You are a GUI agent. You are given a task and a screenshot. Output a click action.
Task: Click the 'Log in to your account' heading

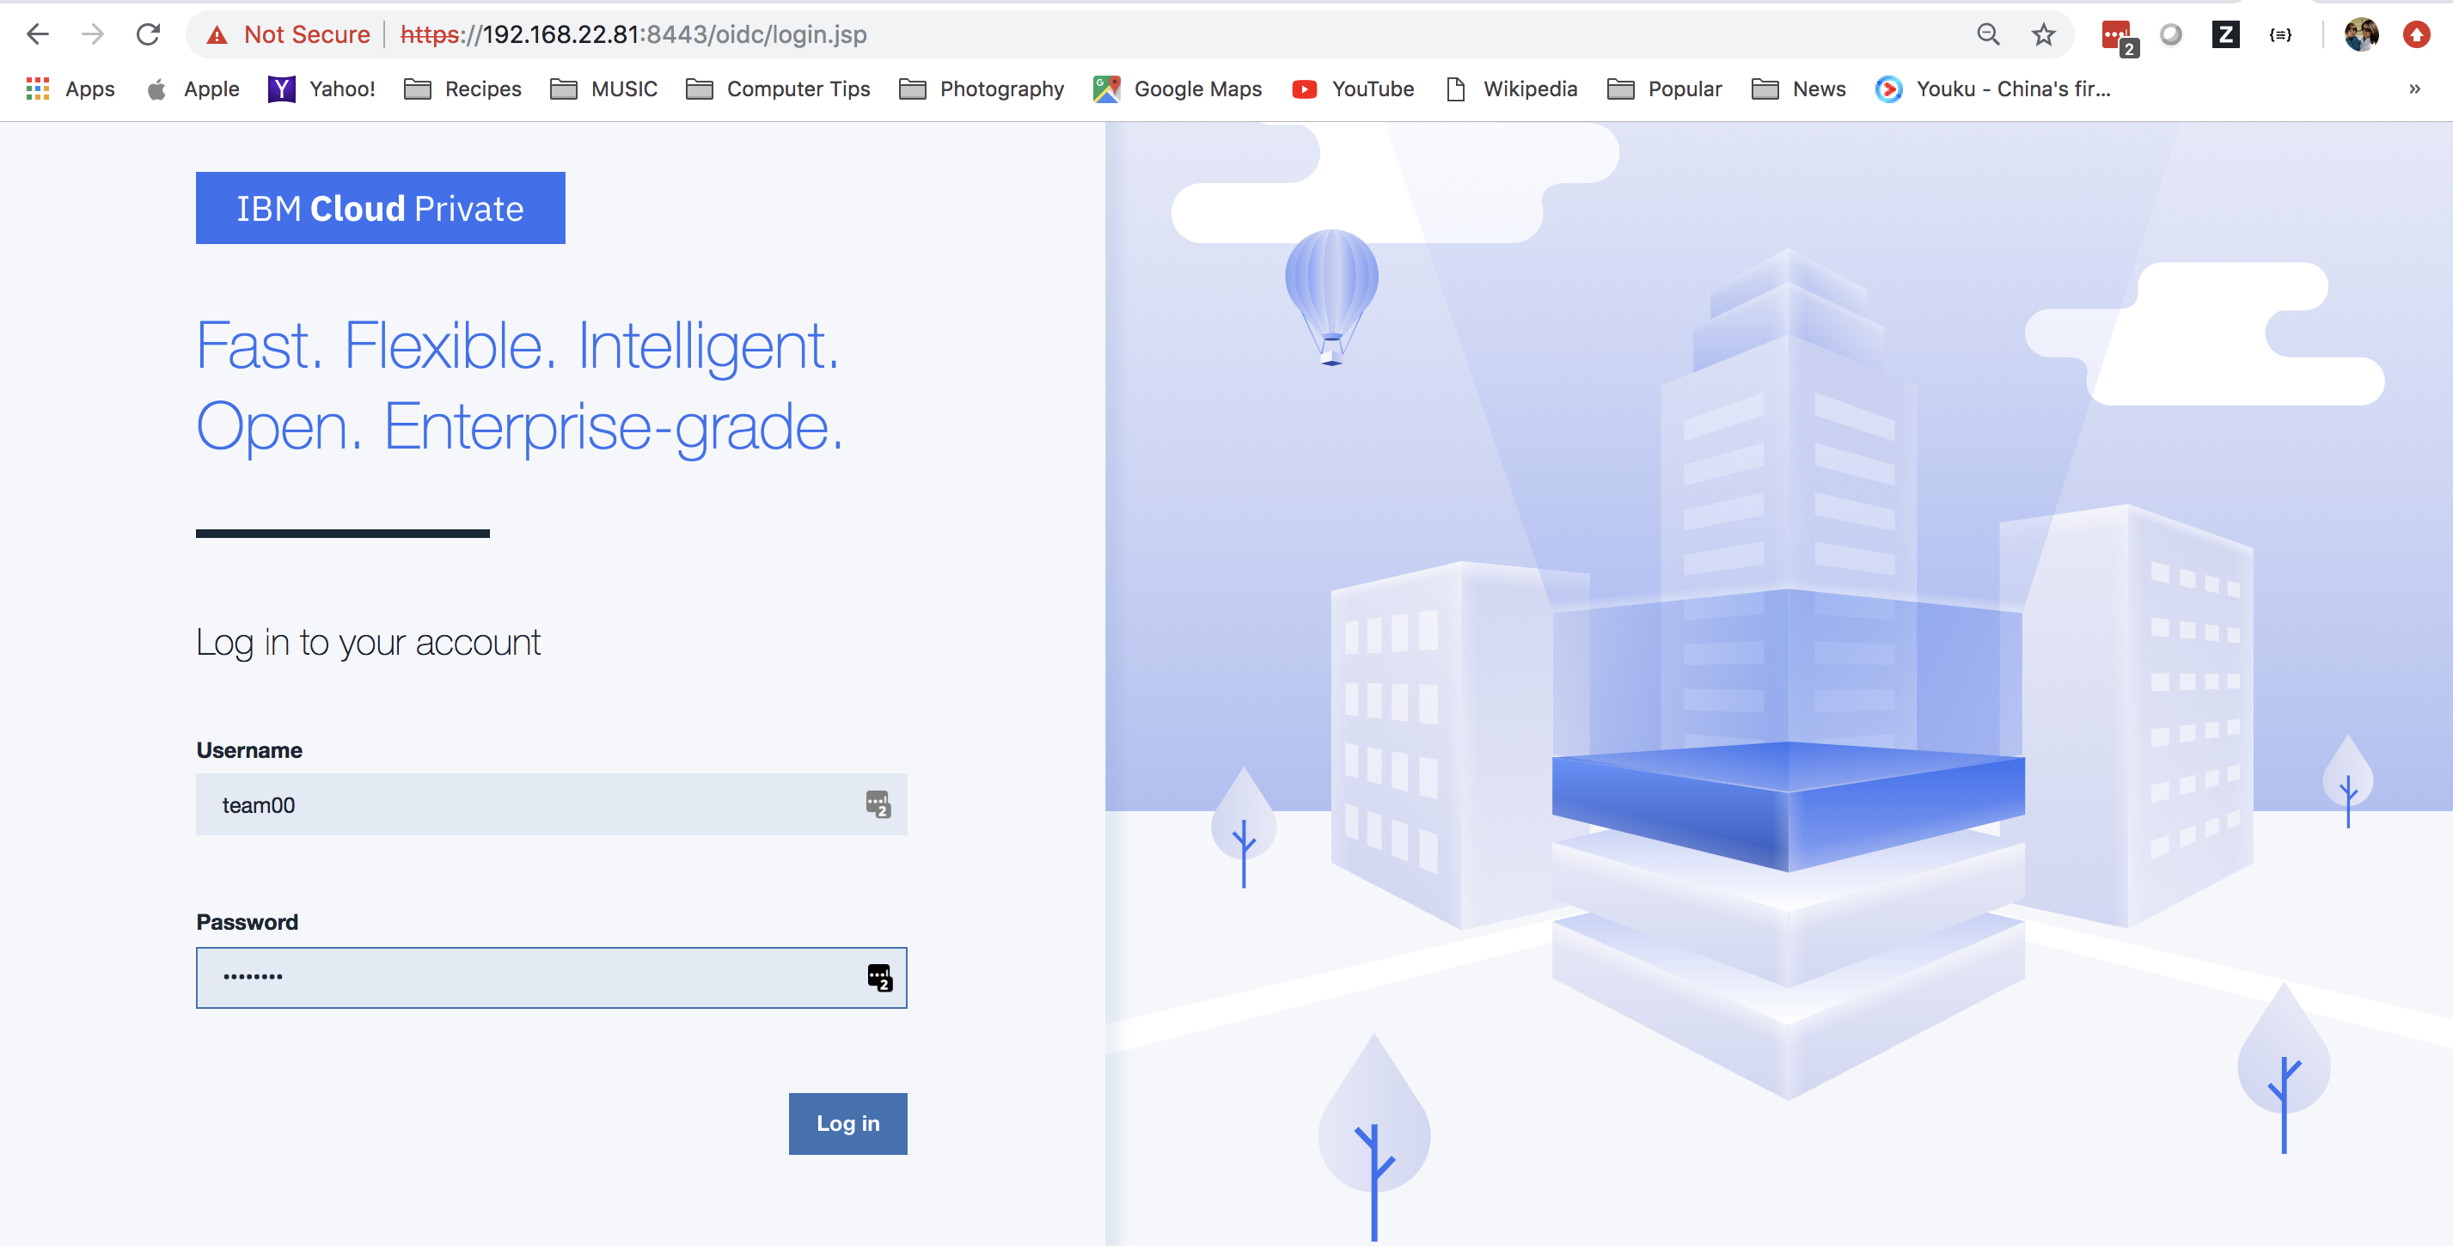[x=369, y=643]
